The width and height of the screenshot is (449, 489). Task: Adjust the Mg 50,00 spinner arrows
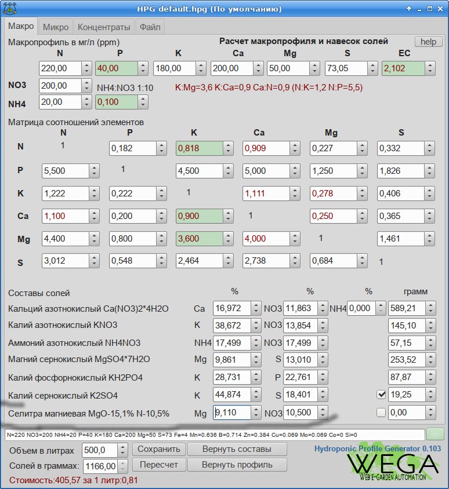[315, 68]
